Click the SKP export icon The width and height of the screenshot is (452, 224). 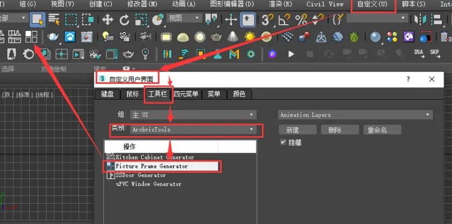(x=435, y=53)
